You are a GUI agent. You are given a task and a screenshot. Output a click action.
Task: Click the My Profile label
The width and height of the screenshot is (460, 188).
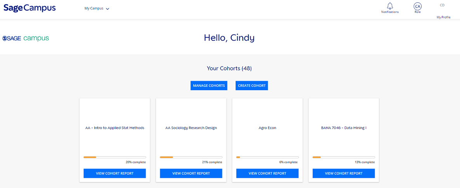click(x=443, y=17)
